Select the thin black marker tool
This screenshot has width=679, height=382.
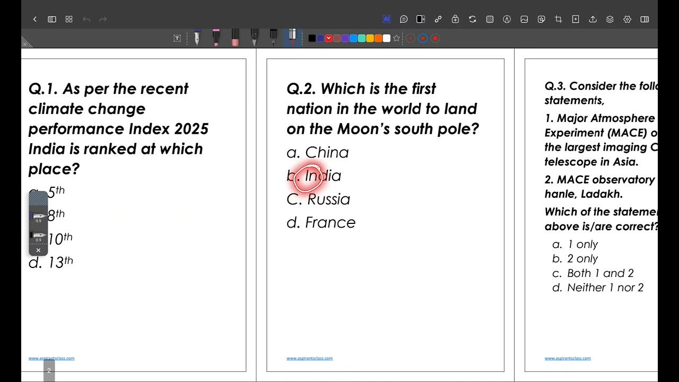pyautogui.click(x=273, y=38)
